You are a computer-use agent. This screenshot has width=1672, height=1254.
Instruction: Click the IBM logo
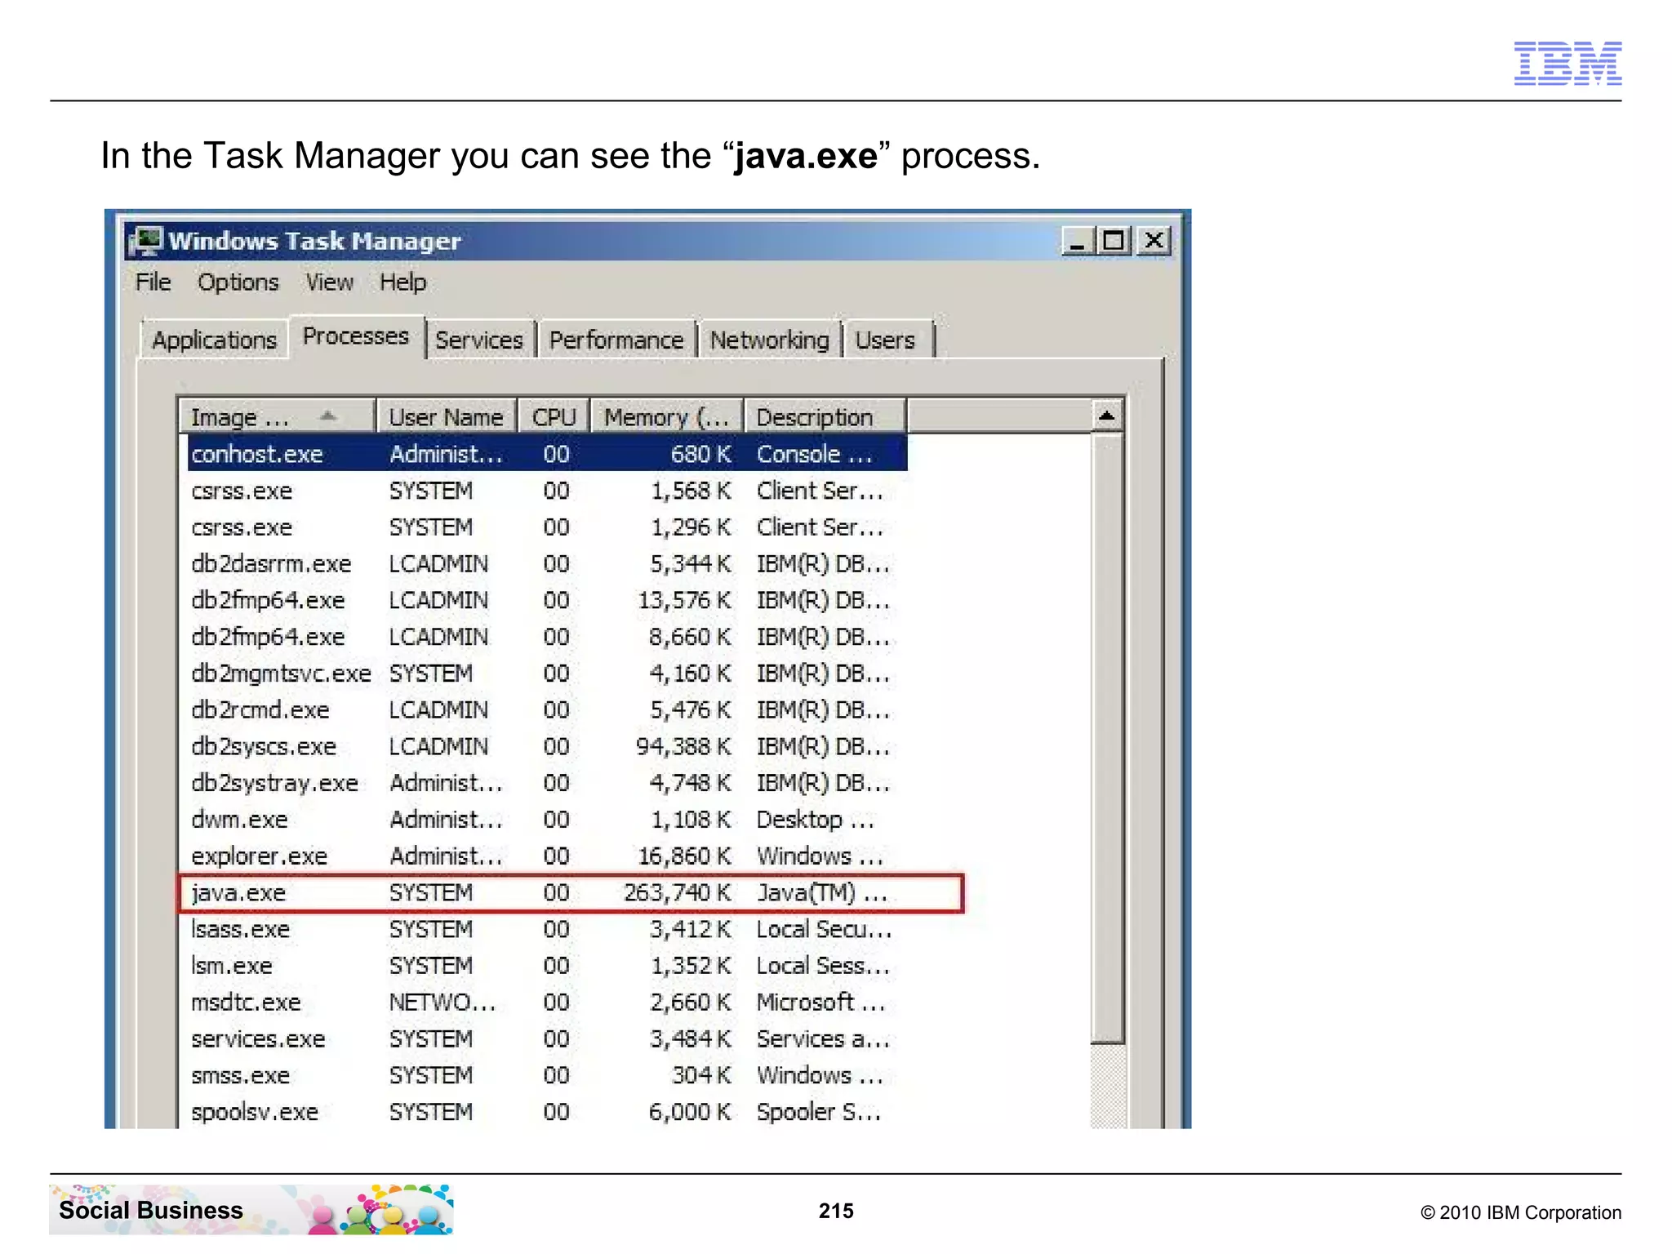(x=1567, y=63)
